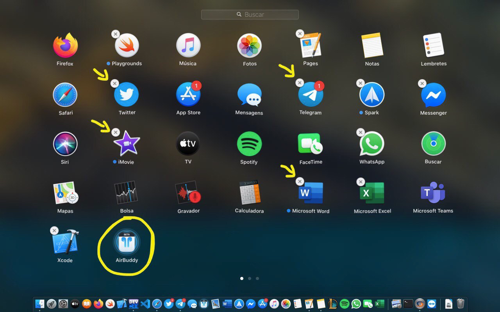Screen dimensions: 500x312
Task: Open Fotos in the Launchpad grid
Action: [x=250, y=46]
